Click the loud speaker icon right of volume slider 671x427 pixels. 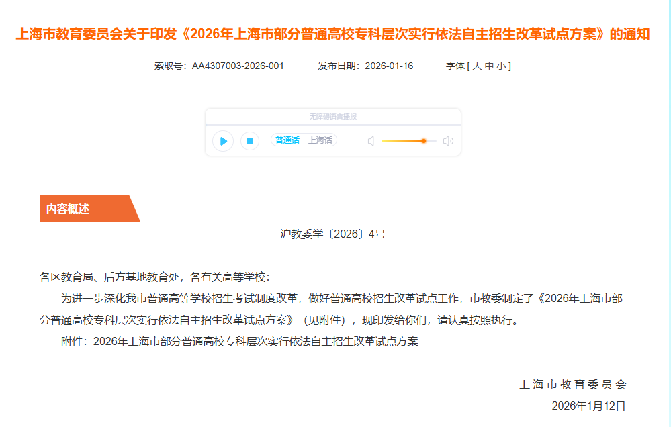[x=448, y=141]
